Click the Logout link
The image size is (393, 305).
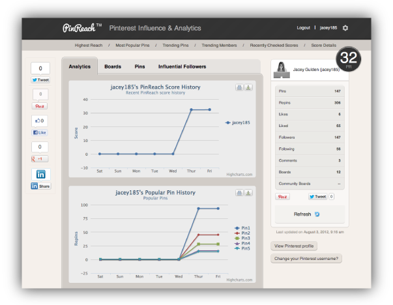coord(304,28)
